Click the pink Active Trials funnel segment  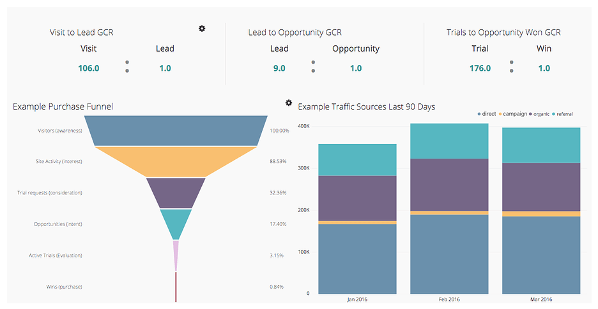(x=176, y=255)
